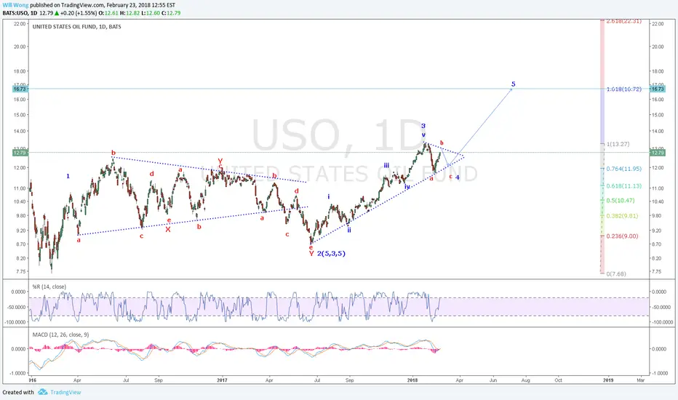This screenshot has width=678, height=400.
Task: Select the blue wave 3 label at the peak
Action: pyautogui.click(x=423, y=126)
